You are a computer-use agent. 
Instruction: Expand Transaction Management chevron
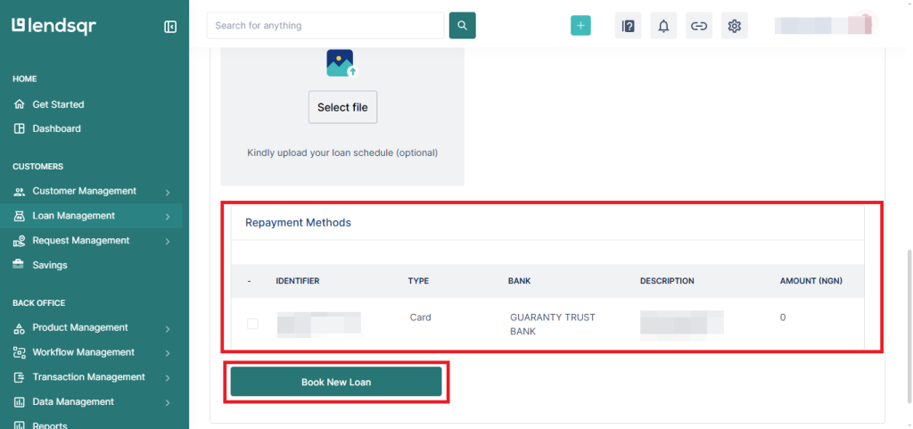click(x=167, y=378)
